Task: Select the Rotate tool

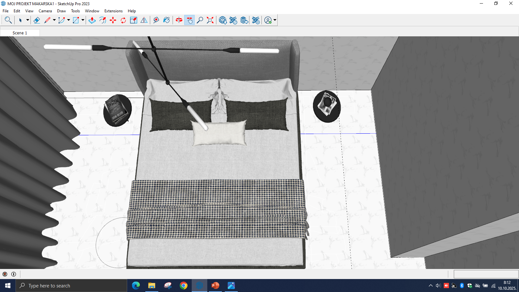Action: click(123, 20)
